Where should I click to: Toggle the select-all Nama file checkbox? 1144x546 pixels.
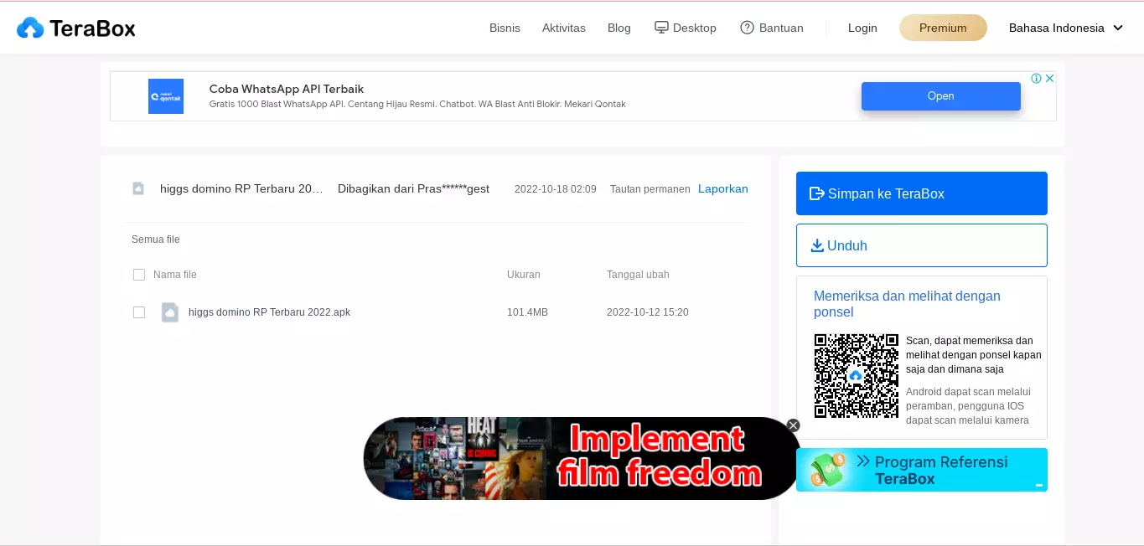pos(139,275)
